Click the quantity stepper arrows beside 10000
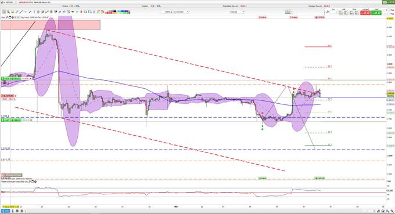 (x=171, y=12)
